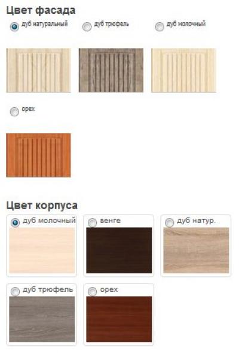Pick the дуб натур. wood texture swatch
Screen dimensions: 239x353
tap(197, 251)
